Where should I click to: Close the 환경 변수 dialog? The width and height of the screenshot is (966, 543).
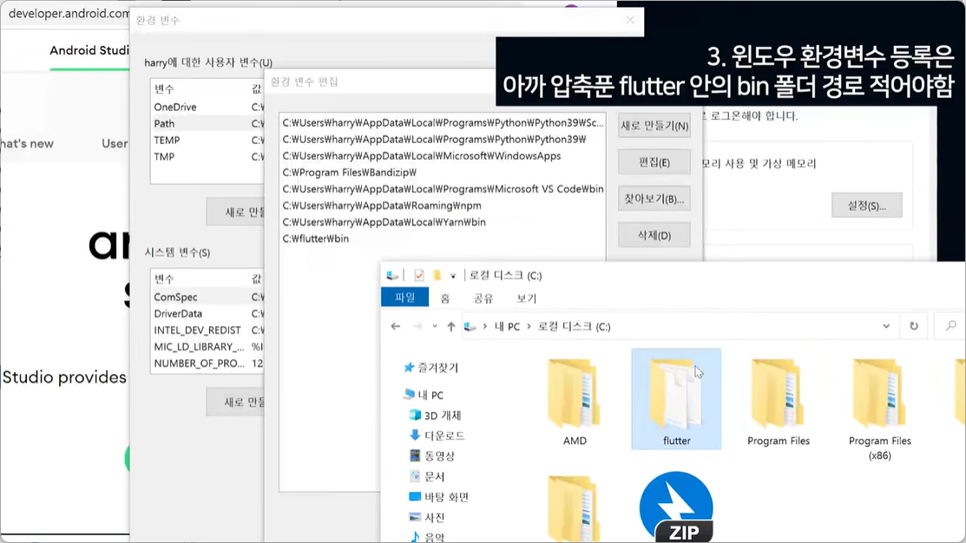click(x=629, y=20)
